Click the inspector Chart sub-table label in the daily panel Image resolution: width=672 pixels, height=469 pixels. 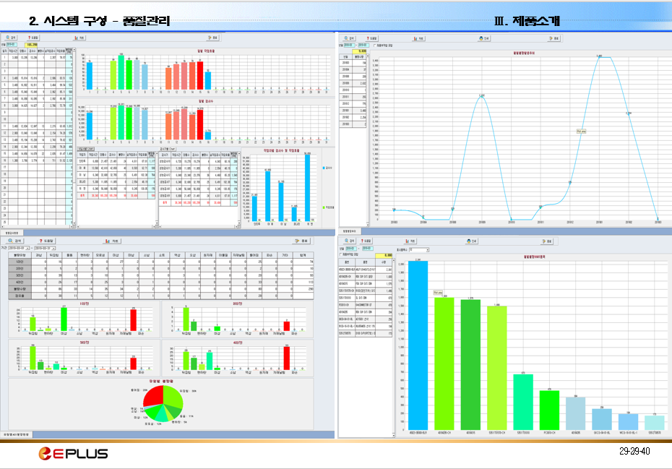168,149
